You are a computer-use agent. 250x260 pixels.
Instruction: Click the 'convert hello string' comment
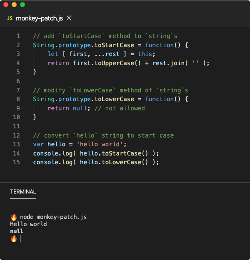click(103, 135)
